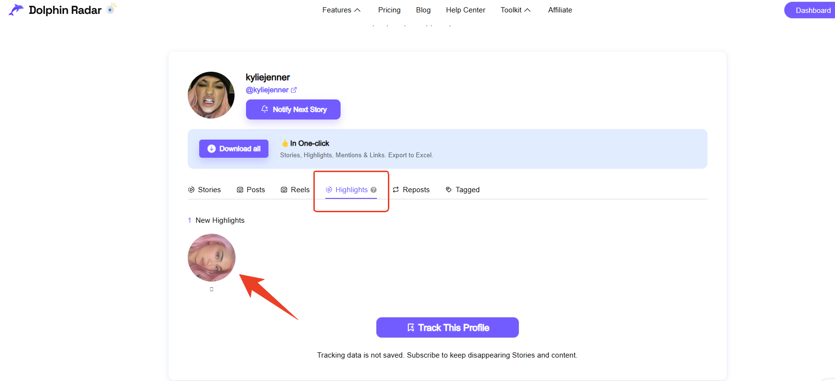This screenshot has width=835, height=381.
Task: Expand the Toolkit menu
Action: point(515,10)
